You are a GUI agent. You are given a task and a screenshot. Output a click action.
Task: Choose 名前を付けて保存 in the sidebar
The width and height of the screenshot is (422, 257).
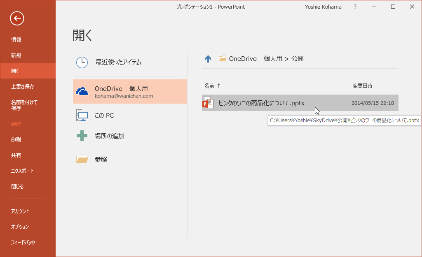(24, 105)
